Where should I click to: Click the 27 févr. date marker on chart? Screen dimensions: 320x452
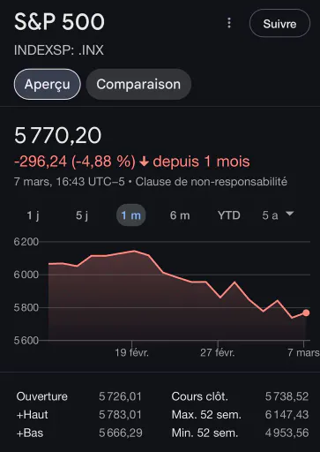[x=218, y=352]
